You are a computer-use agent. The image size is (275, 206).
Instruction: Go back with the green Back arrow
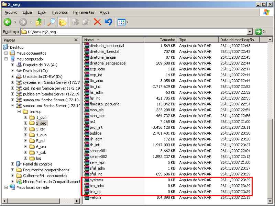(8, 22)
